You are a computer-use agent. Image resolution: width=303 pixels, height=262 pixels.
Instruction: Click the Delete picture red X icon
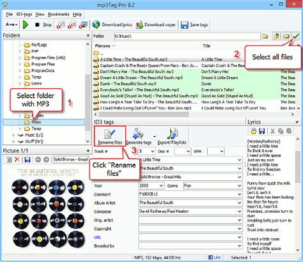click(x=17, y=159)
